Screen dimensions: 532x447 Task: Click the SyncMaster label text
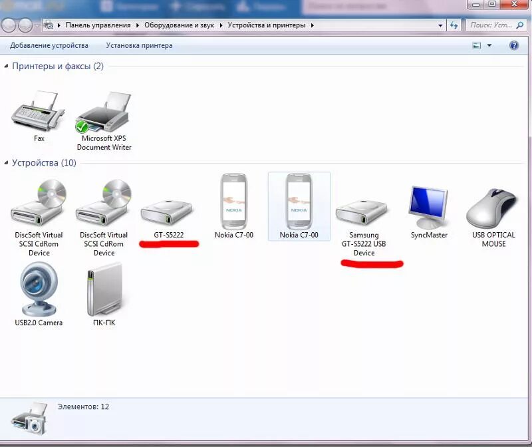429,235
